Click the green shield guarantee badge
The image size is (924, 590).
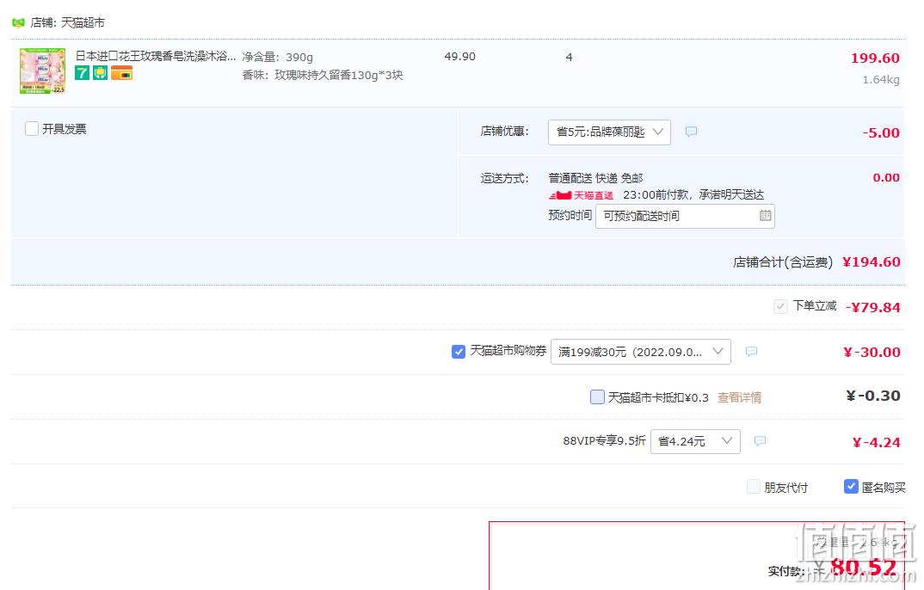[x=100, y=73]
